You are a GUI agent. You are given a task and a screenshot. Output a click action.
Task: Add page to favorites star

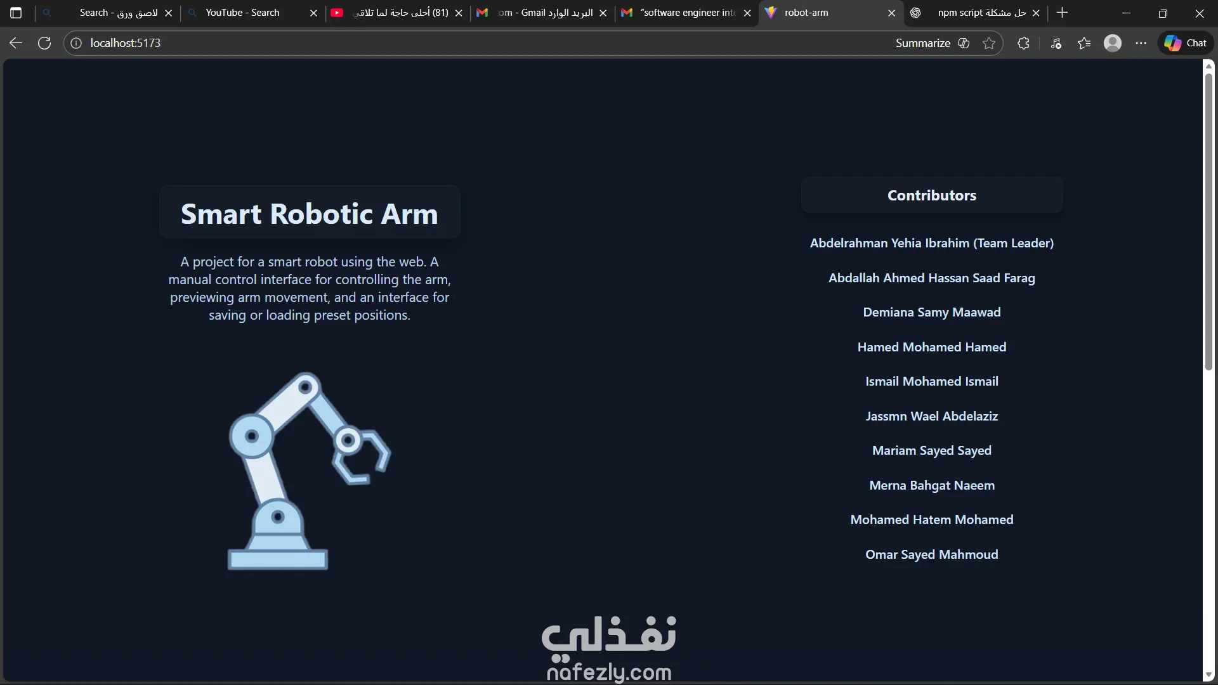point(989,43)
